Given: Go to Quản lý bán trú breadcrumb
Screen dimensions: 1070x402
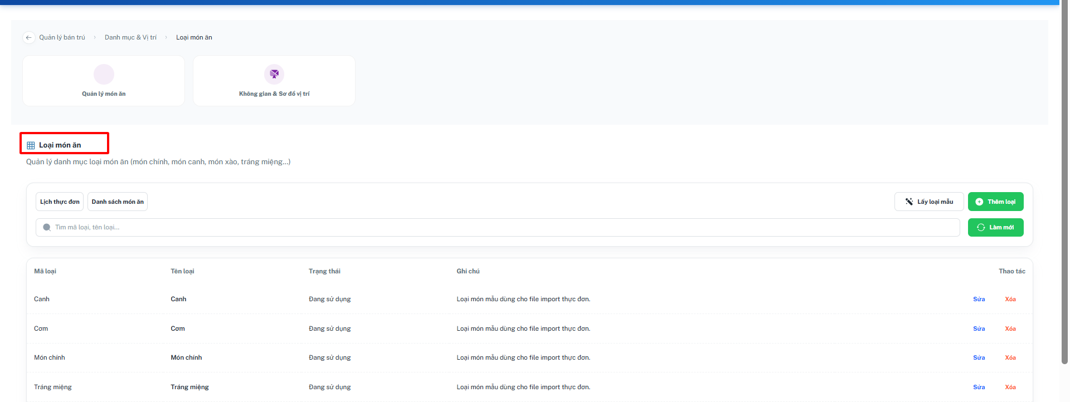Looking at the screenshot, I should click(62, 37).
